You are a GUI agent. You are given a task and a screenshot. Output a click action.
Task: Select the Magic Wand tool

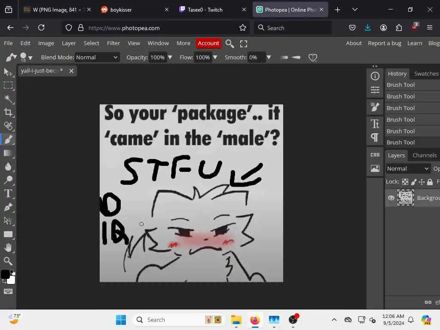click(8, 99)
